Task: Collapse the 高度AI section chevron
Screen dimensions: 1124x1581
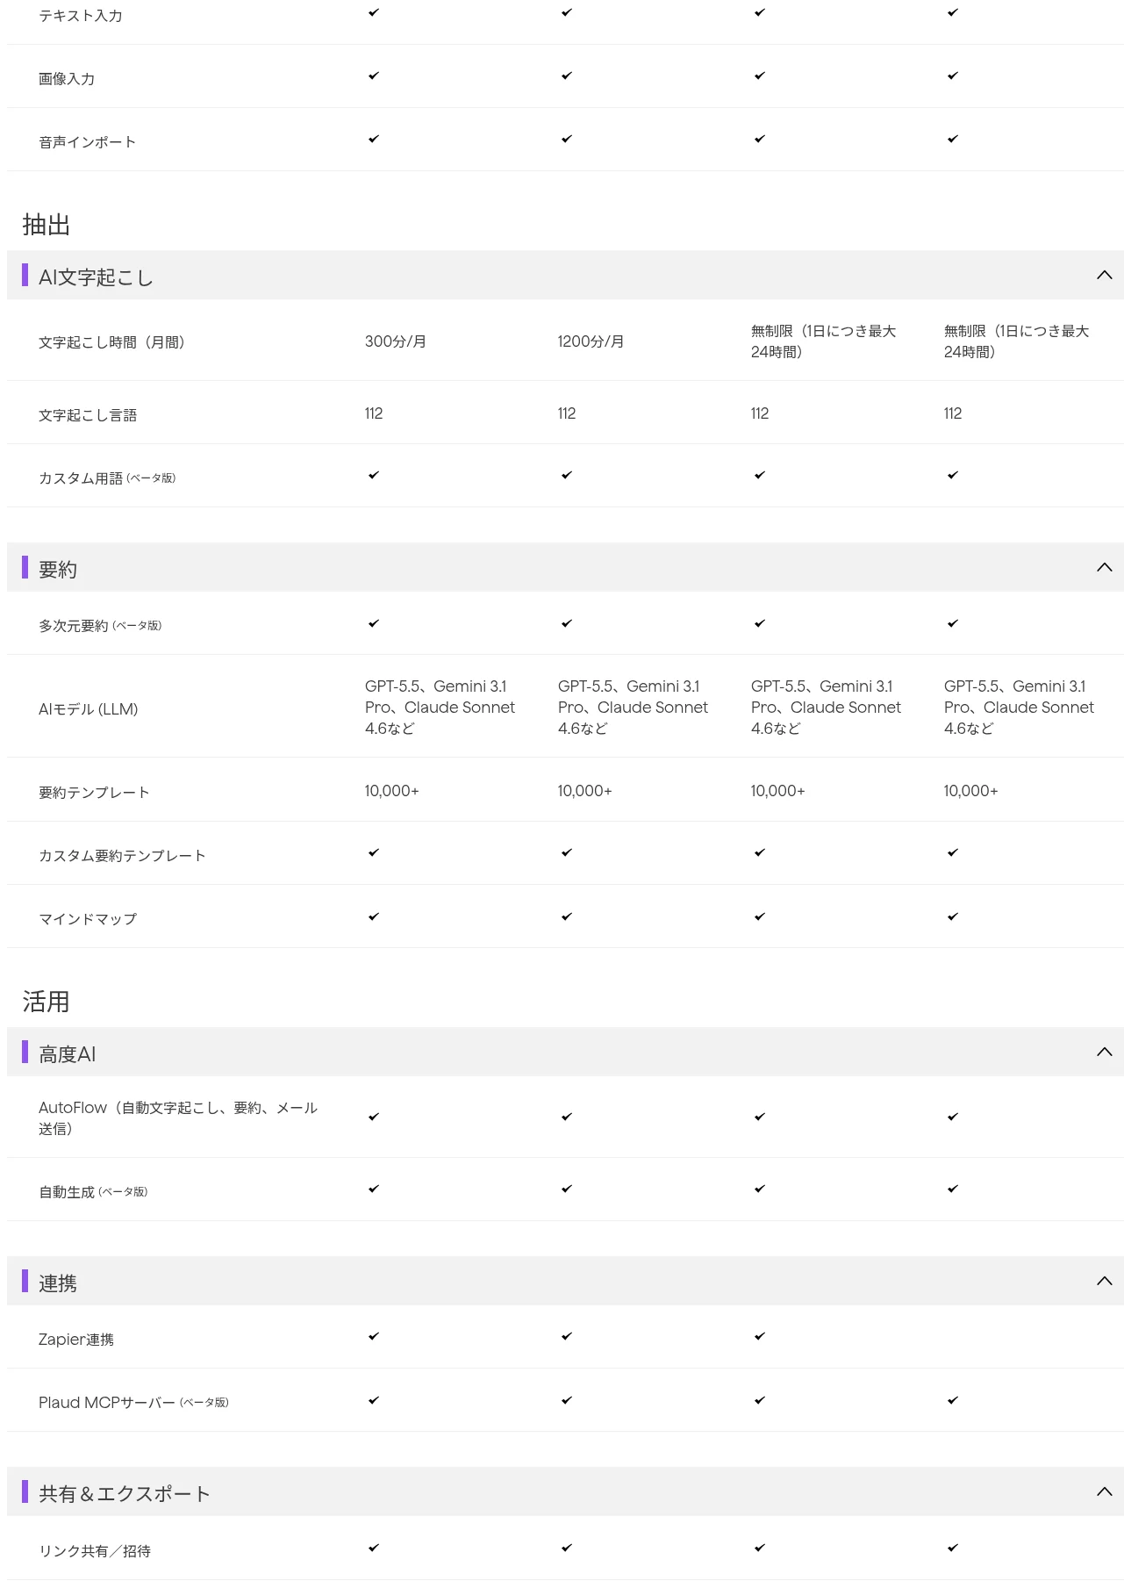Action: pyautogui.click(x=1104, y=1053)
